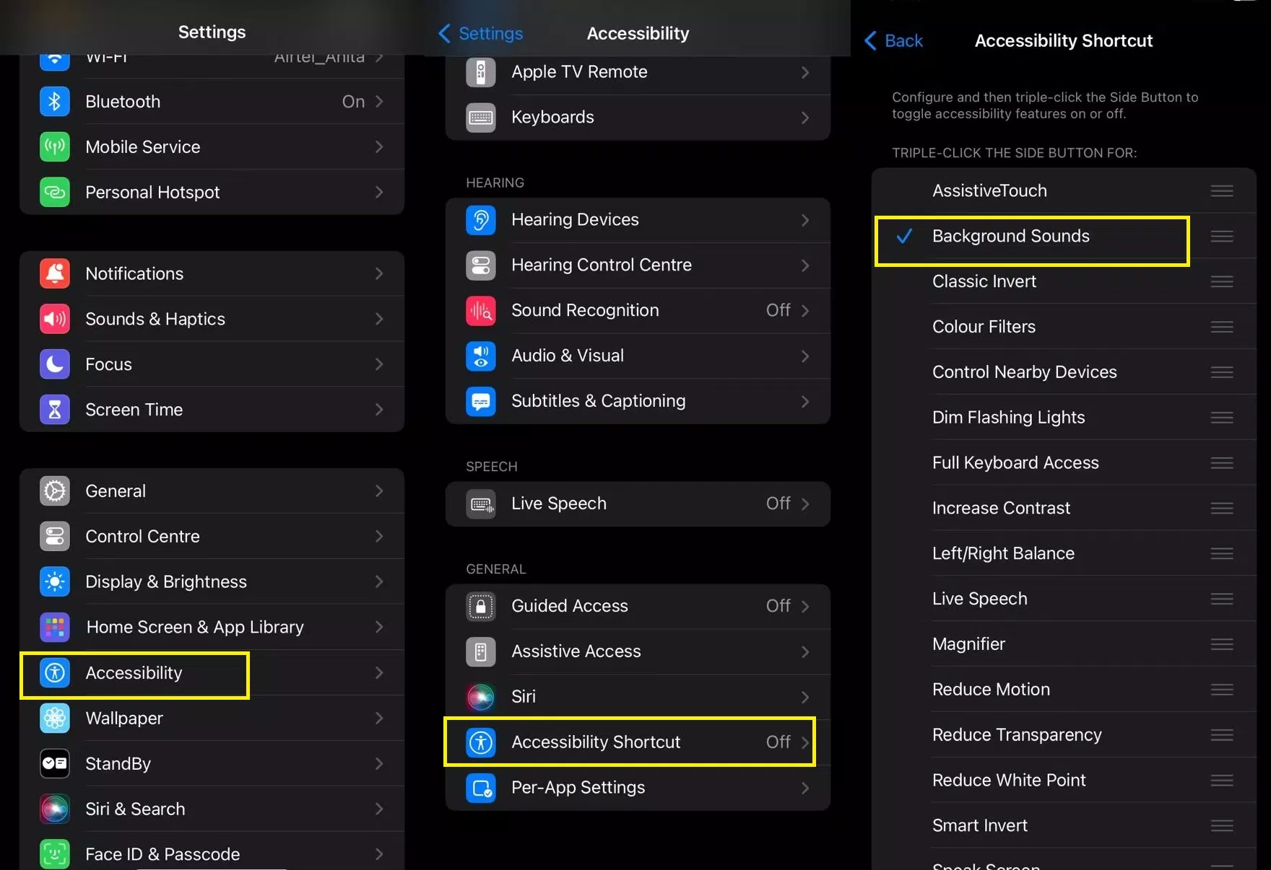The height and width of the screenshot is (870, 1271).
Task: Select Classic Invert as shortcut option
Action: (984, 282)
